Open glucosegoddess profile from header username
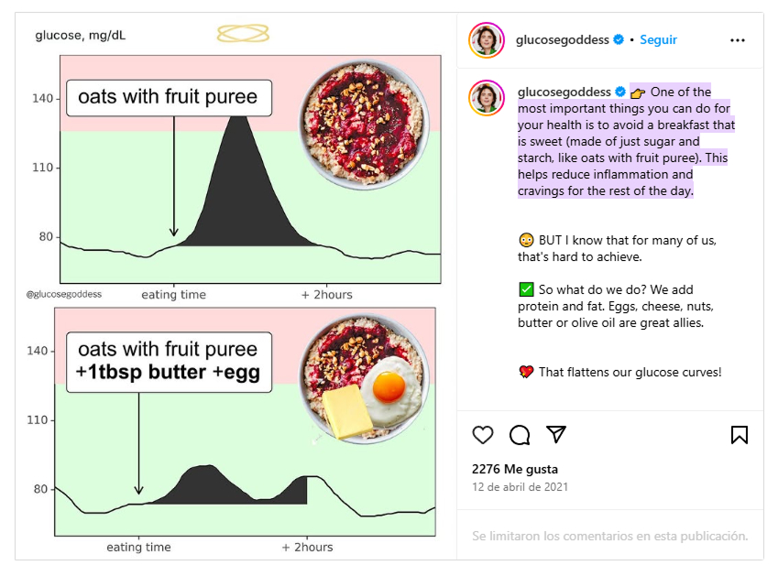The height and width of the screenshot is (576, 778). click(x=563, y=40)
